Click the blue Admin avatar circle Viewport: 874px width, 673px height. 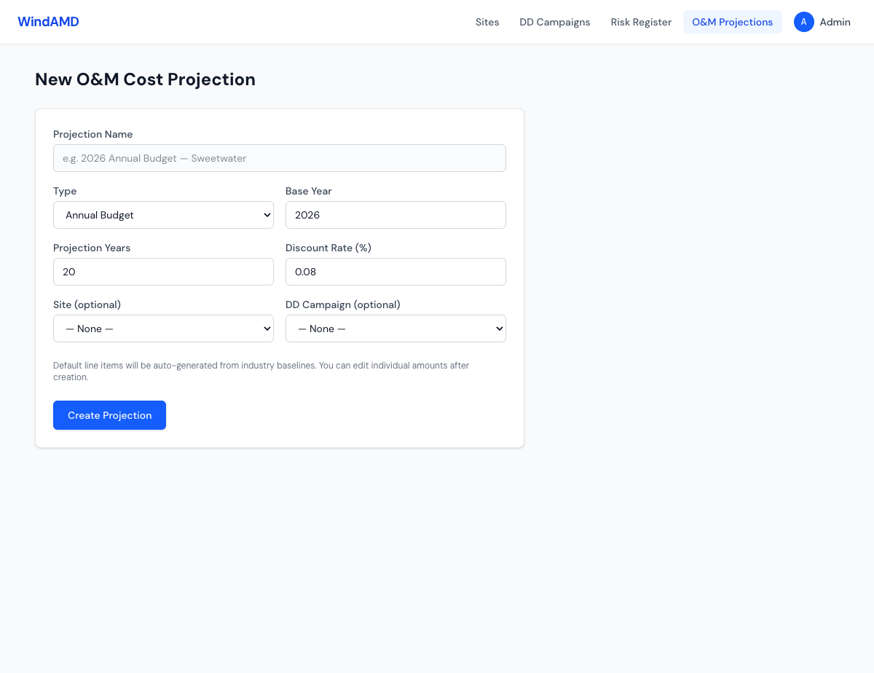[x=803, y=22]
